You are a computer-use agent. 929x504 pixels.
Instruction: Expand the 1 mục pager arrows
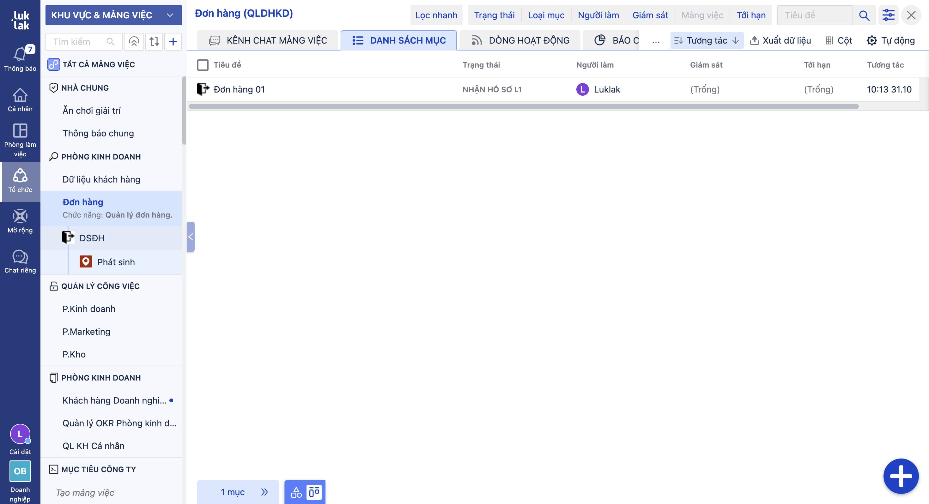264,492
